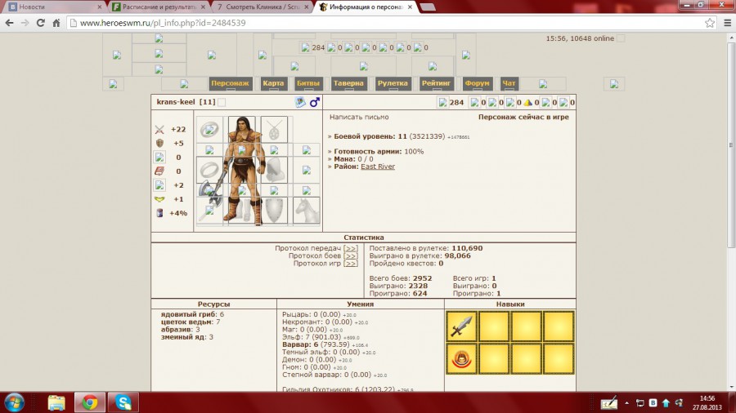736x413 pixels.
Task: Open the Рулетка menu item
Action: (x=393, y=83)
